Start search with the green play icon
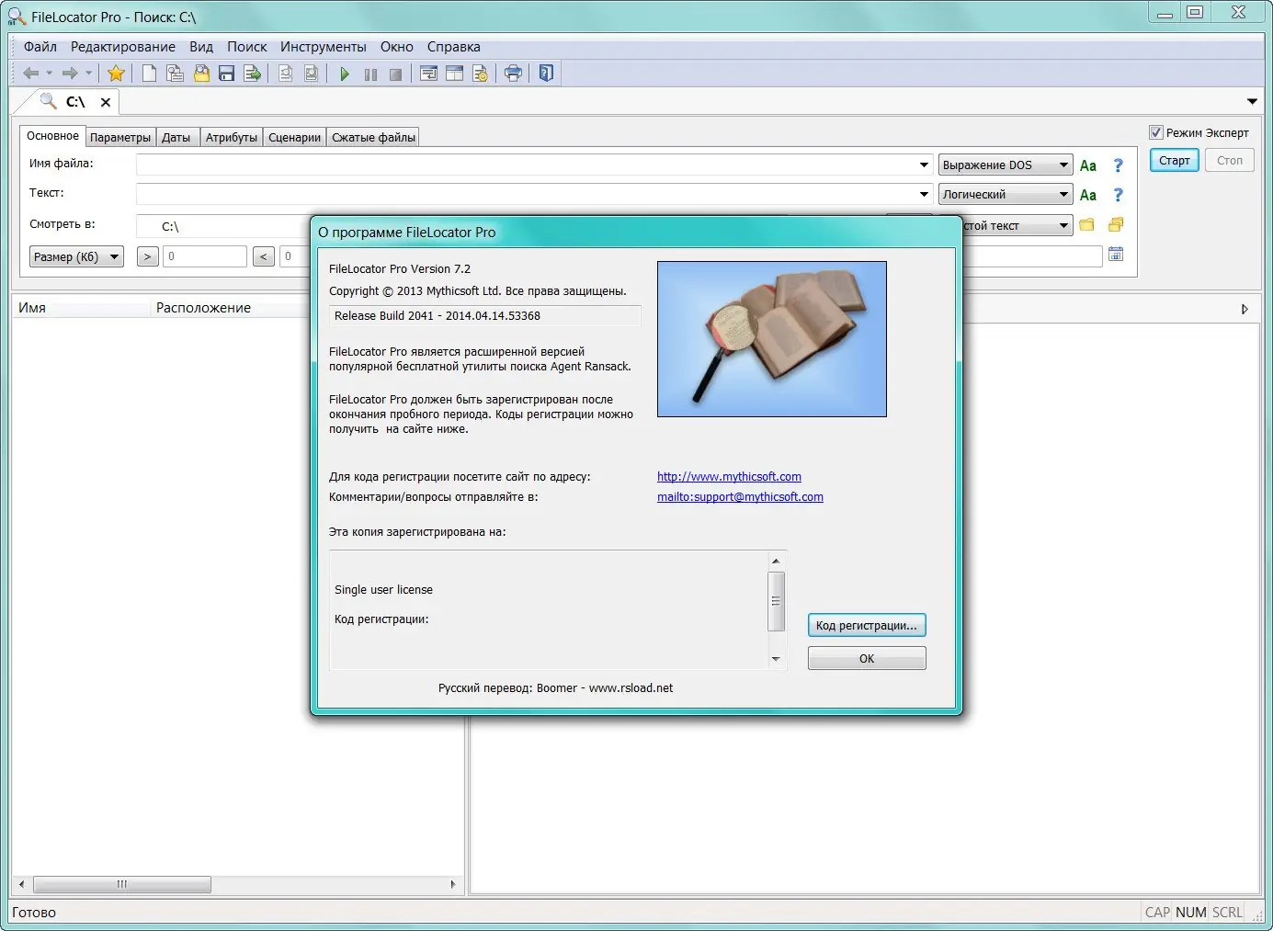The width and height of the screenshot is (1273, 931). (x=345, y=74)
